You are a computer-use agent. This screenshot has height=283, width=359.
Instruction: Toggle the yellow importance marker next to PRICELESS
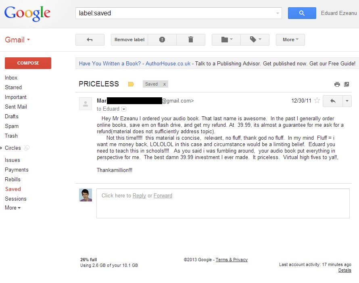click(131, 84)
